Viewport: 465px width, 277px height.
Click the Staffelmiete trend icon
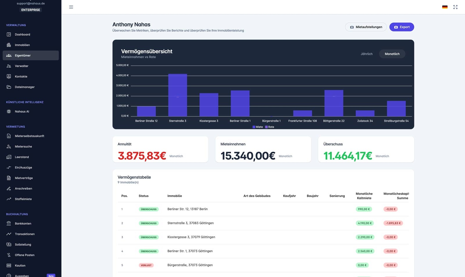9,199
